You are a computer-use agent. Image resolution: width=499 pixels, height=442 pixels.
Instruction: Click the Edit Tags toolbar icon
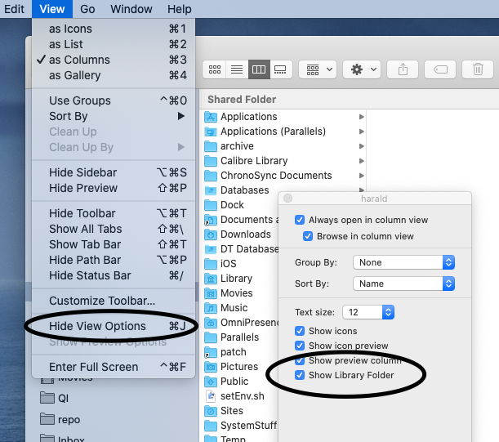pyautogui.click(x=440, y=69)
